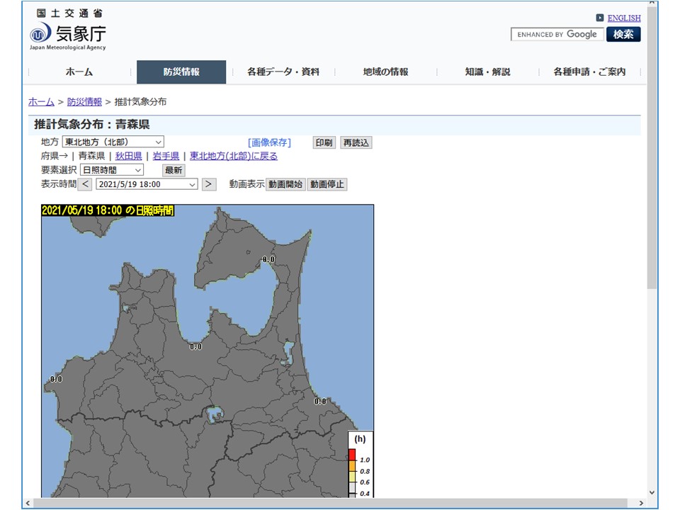Open the 地域の情報 tab
The width and height of the screenshot is (680, 510).
point(385,72)
